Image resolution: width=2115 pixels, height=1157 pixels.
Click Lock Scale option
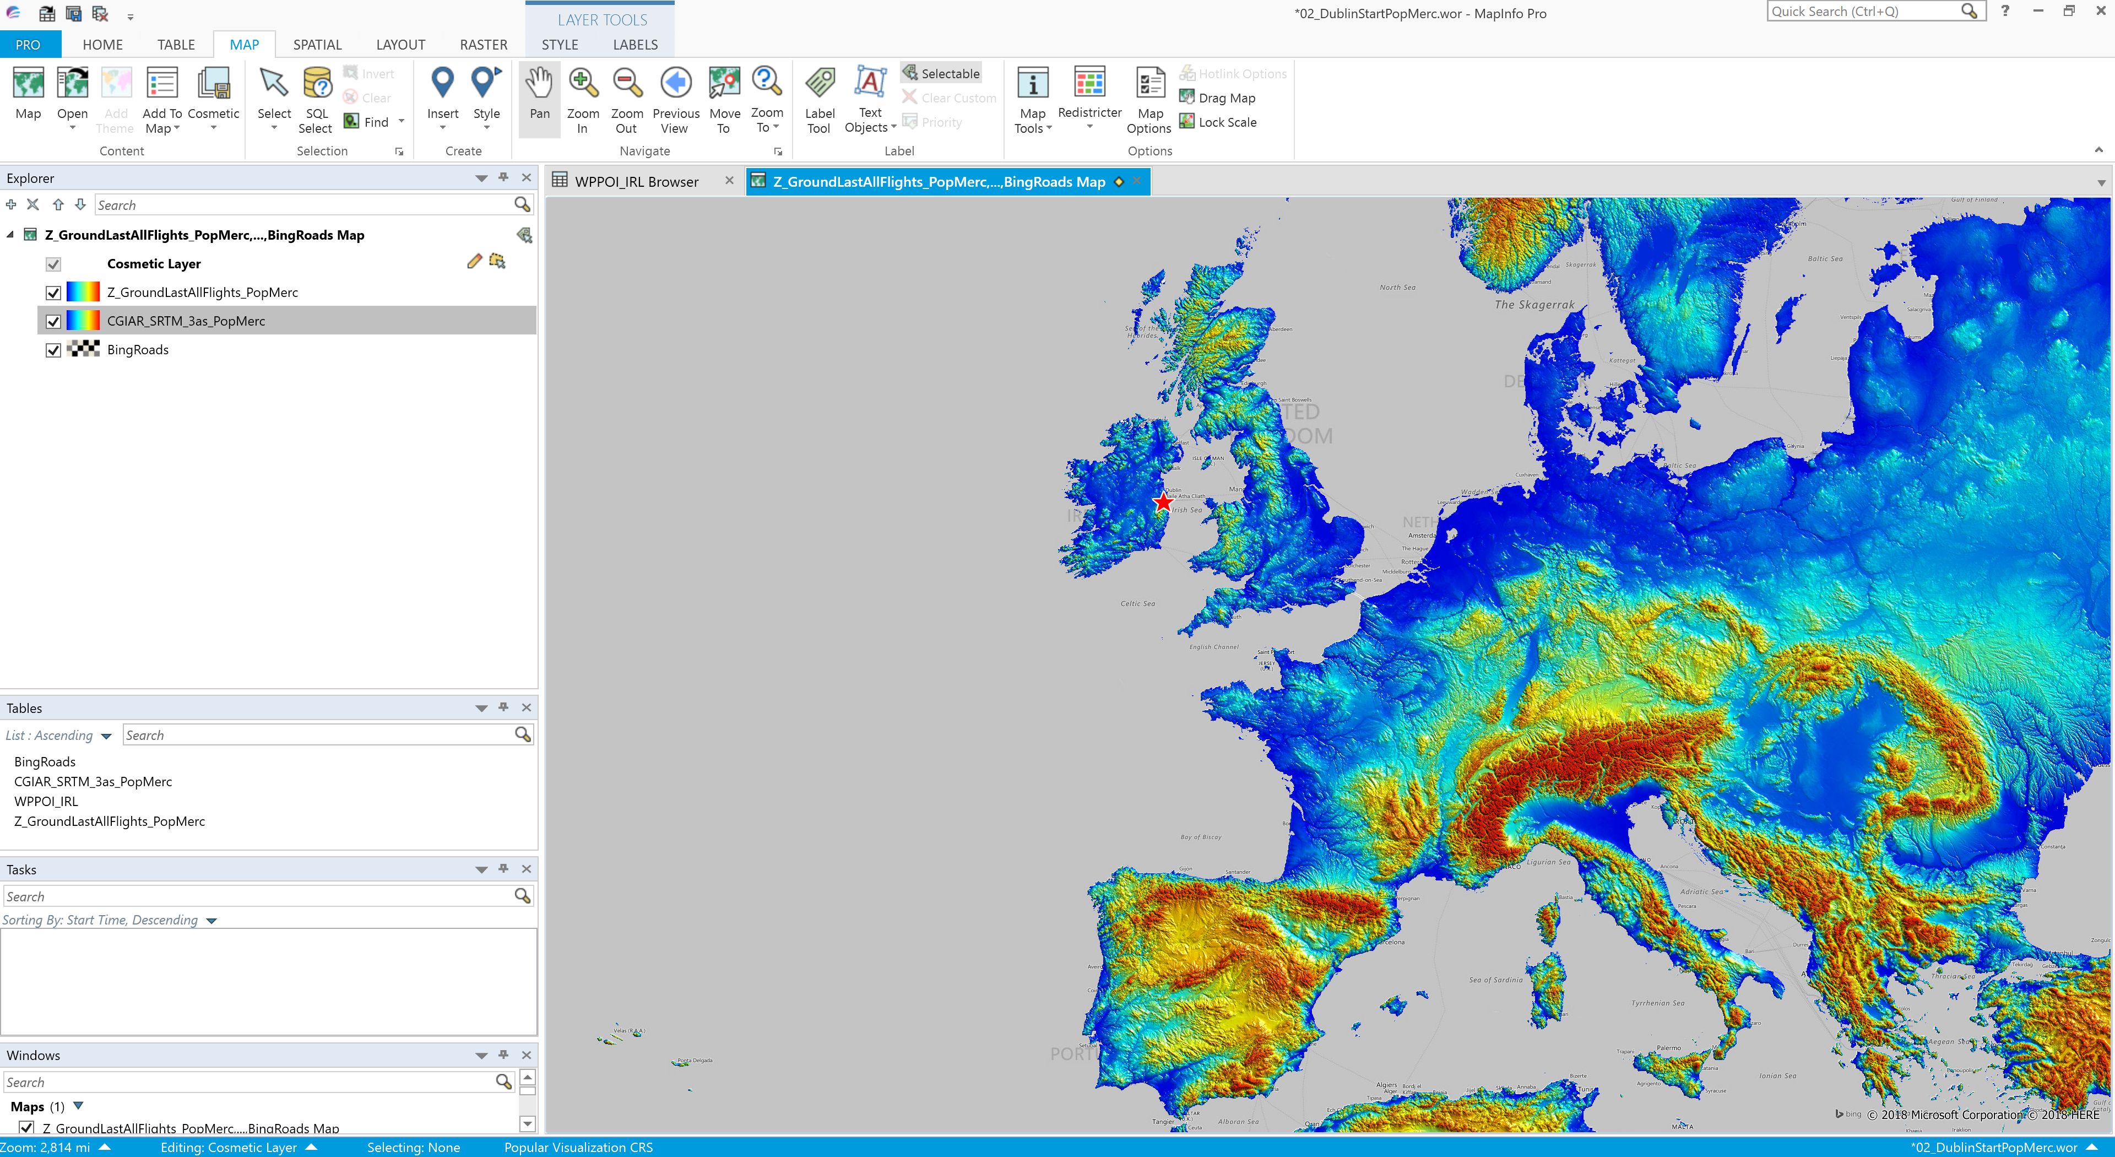pyautogui.click(x=1218, y=122)
